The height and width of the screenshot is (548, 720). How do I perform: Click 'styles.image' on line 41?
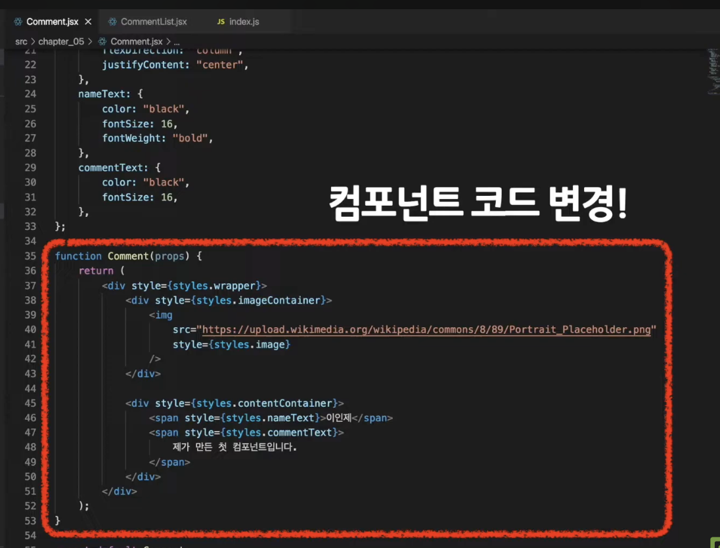click(x=250, y=344)
